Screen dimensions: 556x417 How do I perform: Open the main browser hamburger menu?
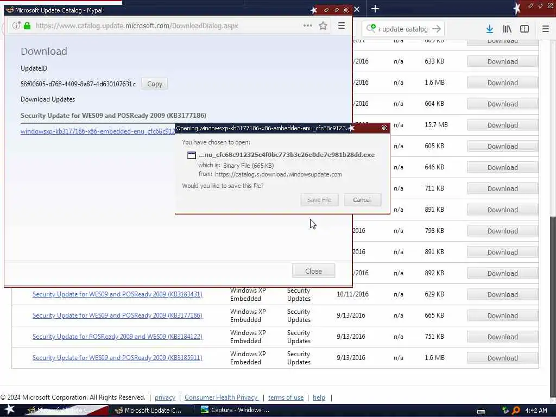coord(545,29)
